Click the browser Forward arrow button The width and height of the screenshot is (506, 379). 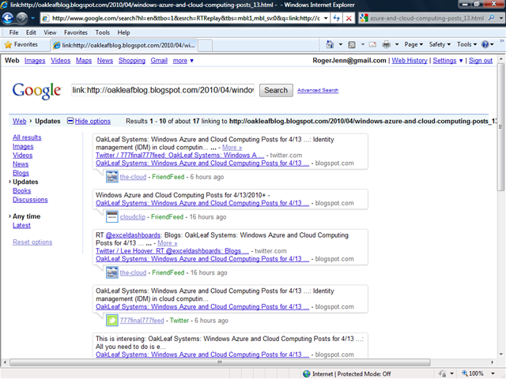pyautogui.click(x=21, y=18)
